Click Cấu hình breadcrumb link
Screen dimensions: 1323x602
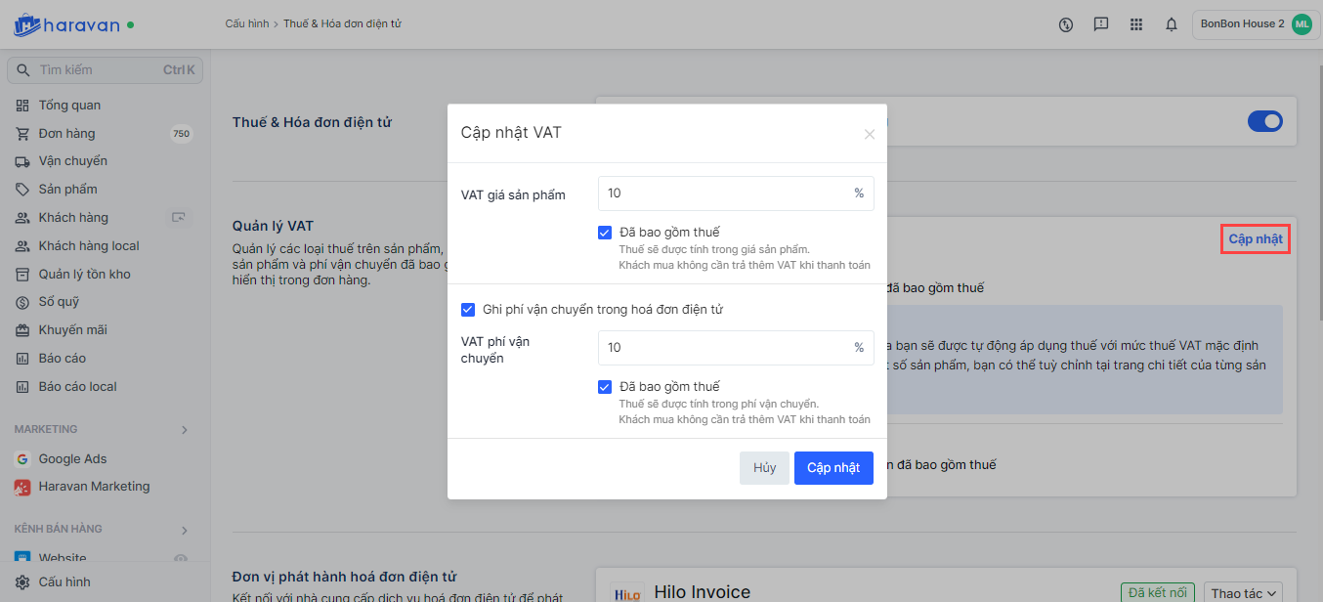(x=247, y=23)
